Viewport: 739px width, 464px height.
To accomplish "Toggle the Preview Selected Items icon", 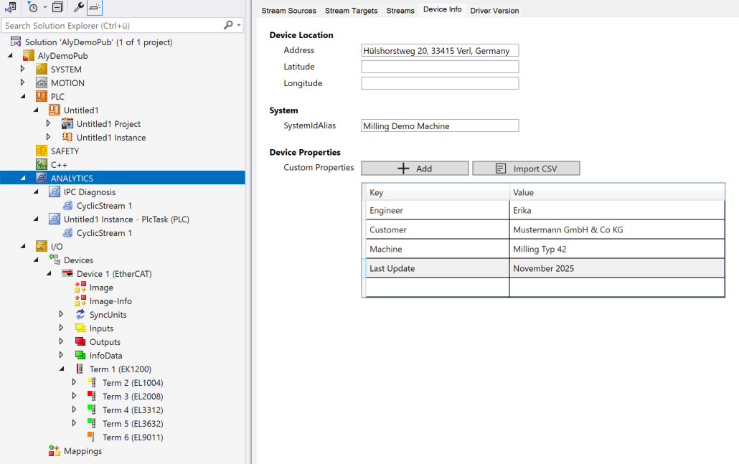I will [x=95, y=8].
